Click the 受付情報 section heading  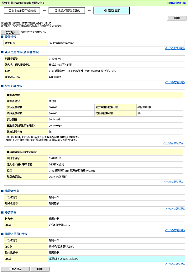click(10, 37)
